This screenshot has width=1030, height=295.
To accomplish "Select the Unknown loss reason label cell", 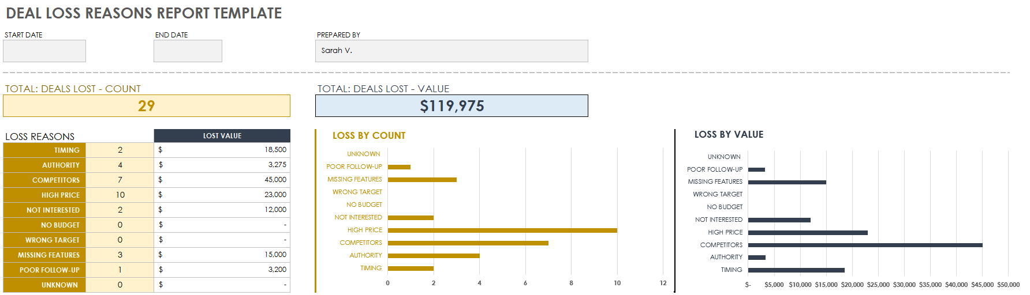I will pyautogui.click(x=44, y=285).
